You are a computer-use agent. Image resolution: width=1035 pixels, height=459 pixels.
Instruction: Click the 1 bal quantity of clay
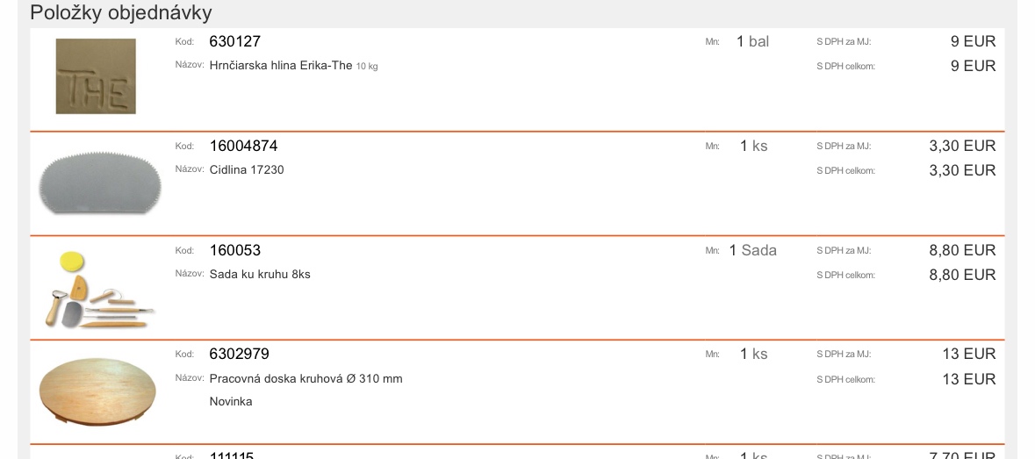click(752, 41)
